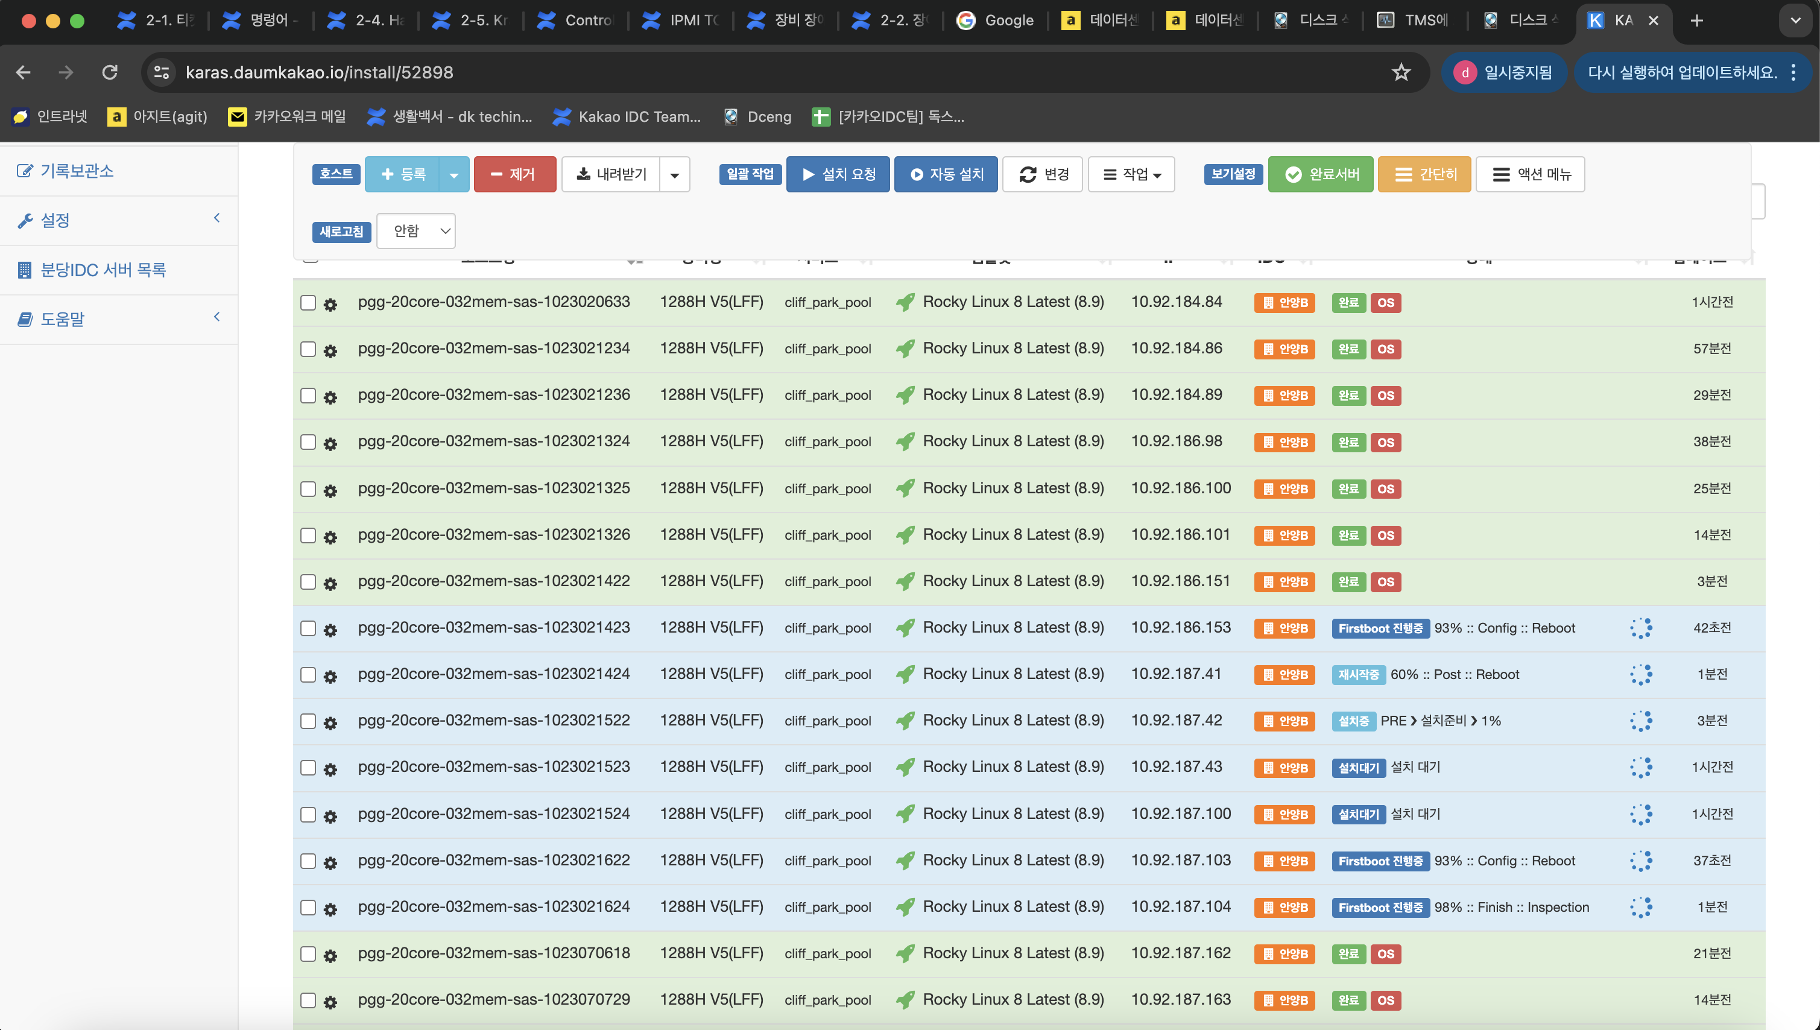Open the 액션 메뉴 menu
Image resolution: width=1820 pixels, height=1030 pixels.
[x=1530, y=174]
